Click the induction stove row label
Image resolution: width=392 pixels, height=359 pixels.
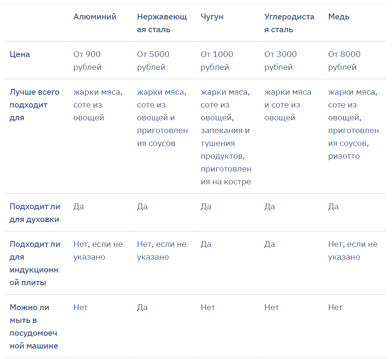click(35, 263)
